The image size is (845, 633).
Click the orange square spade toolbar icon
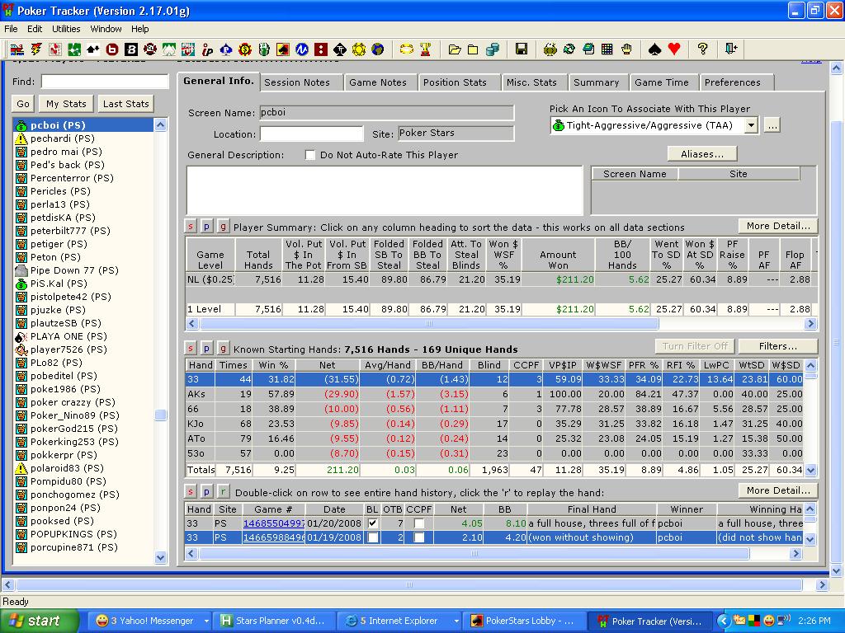(x=283, y=49)
